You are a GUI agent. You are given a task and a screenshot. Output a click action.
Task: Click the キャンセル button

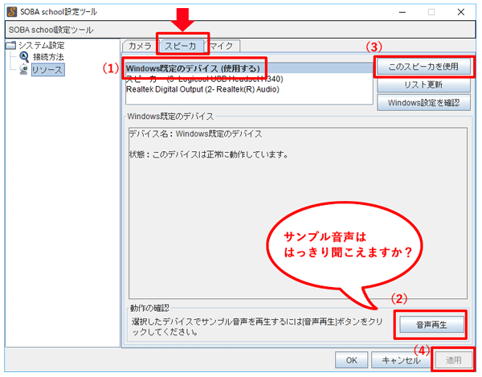tap(401, 360)
